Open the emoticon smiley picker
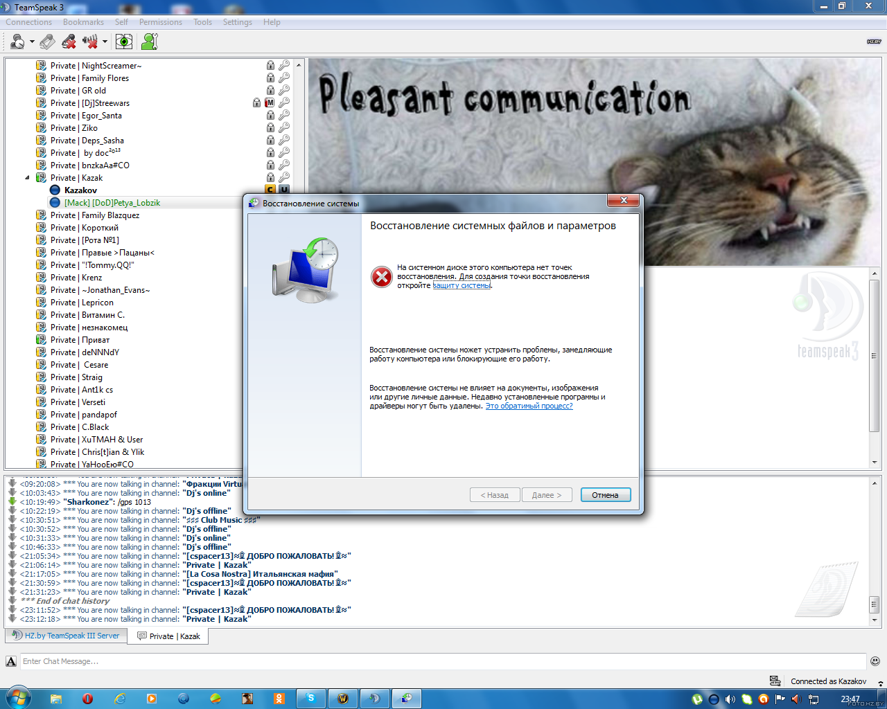 coord(875,661)
